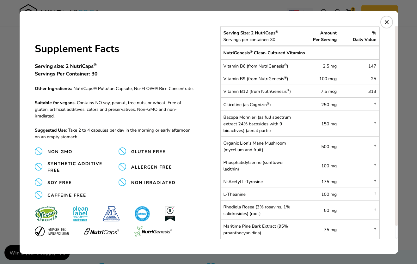Click the round blue Labdoor badge
Viewport: 417px width, 264px height.
click(x=142, y=214)
